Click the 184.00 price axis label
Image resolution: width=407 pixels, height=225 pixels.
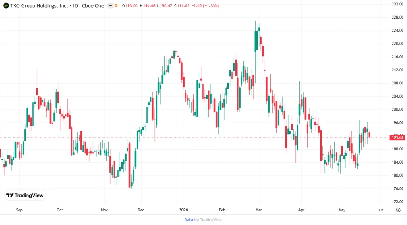click(x=398, y=162)
